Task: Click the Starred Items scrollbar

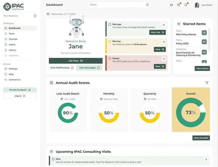Action: [209, 40]
